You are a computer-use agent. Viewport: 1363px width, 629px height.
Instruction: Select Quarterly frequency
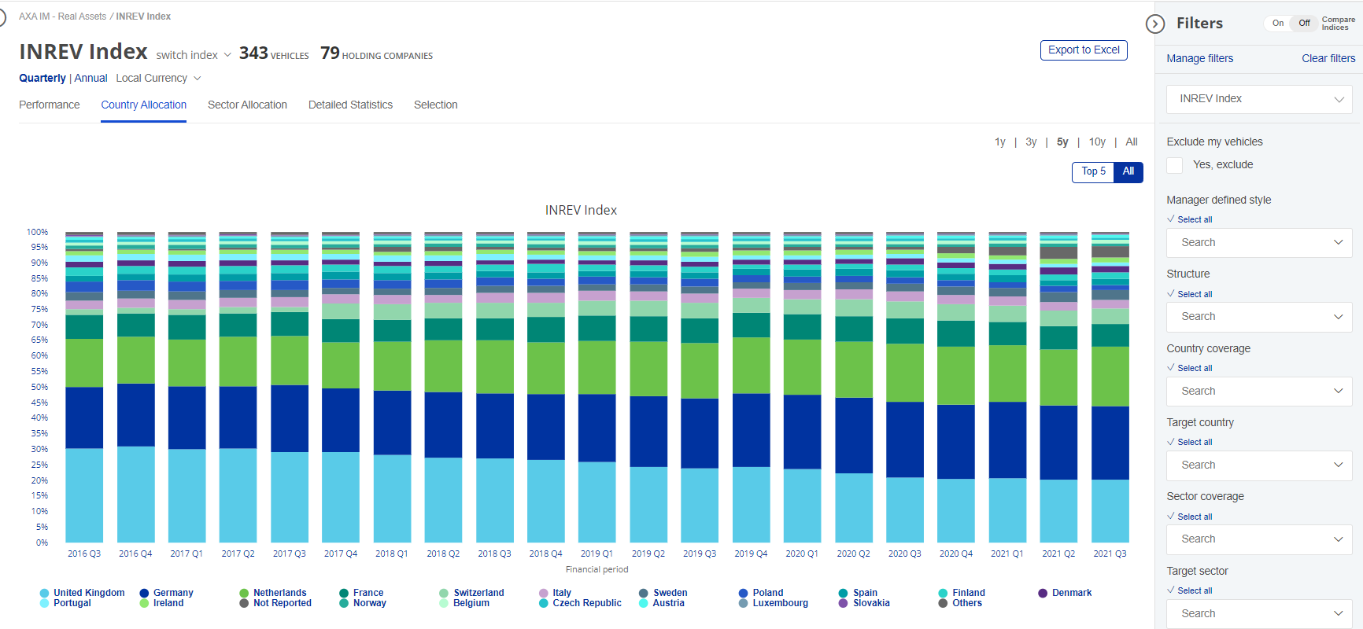click(x=42, y=79)
